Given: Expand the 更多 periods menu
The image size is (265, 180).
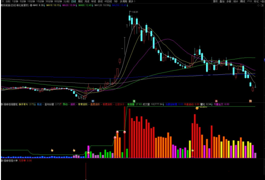Looking at the screenshot, I should pyautogui.click(x=132, y=1).
